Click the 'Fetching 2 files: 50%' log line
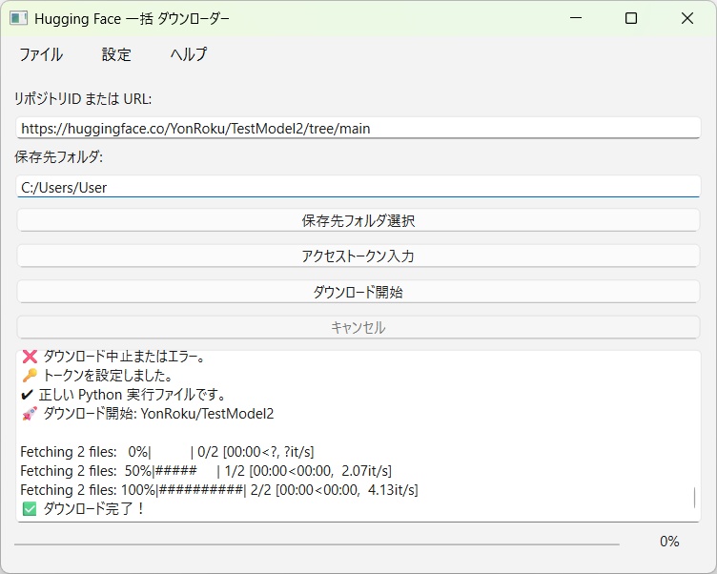Image resolution: width=717 pixels, height=574 pixels. tap(206, 471)
